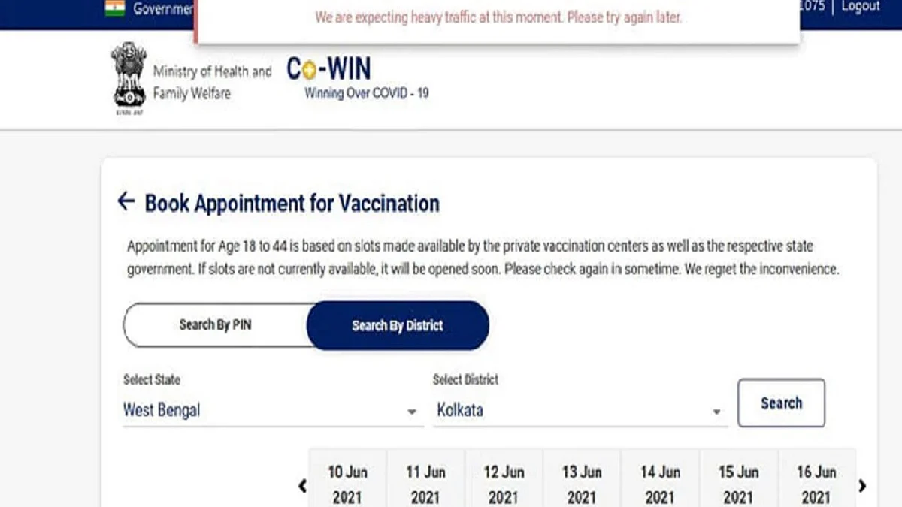Click the Logout link
This screenshot has width=902, height=507.
(861, 7)
